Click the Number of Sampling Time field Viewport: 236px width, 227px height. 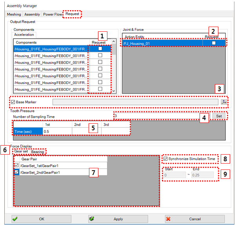tap(162, 116)
